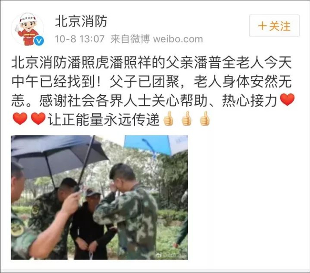310x273 pixels.
Task: Click the text 感谢社会各界人士关心帮助
Action: click(x=123, y=100)
